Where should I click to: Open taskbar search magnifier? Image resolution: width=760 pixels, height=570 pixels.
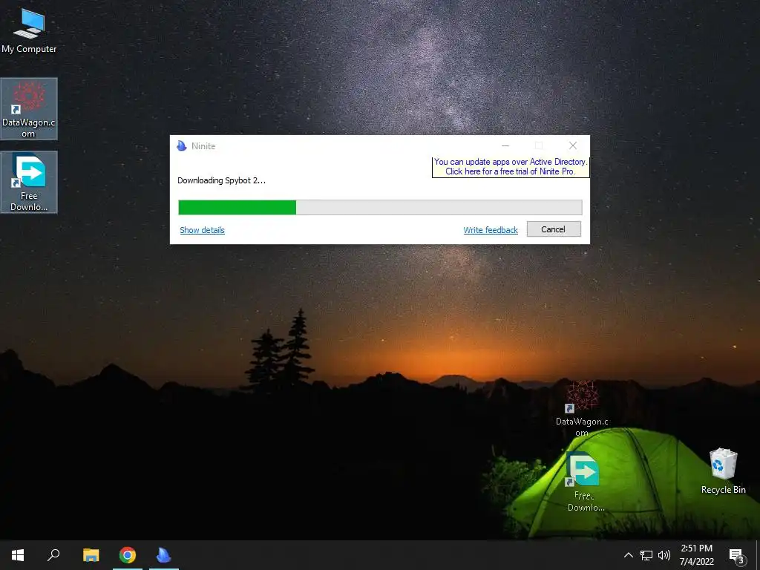(53, 555)
